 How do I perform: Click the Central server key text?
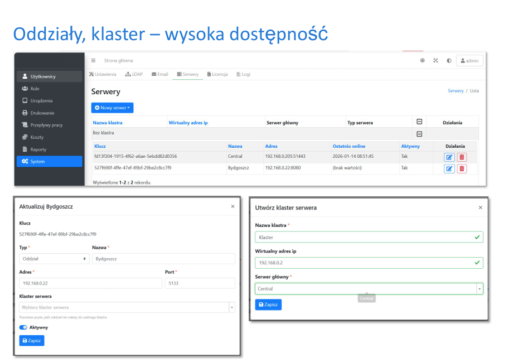(x=136, y=156)
